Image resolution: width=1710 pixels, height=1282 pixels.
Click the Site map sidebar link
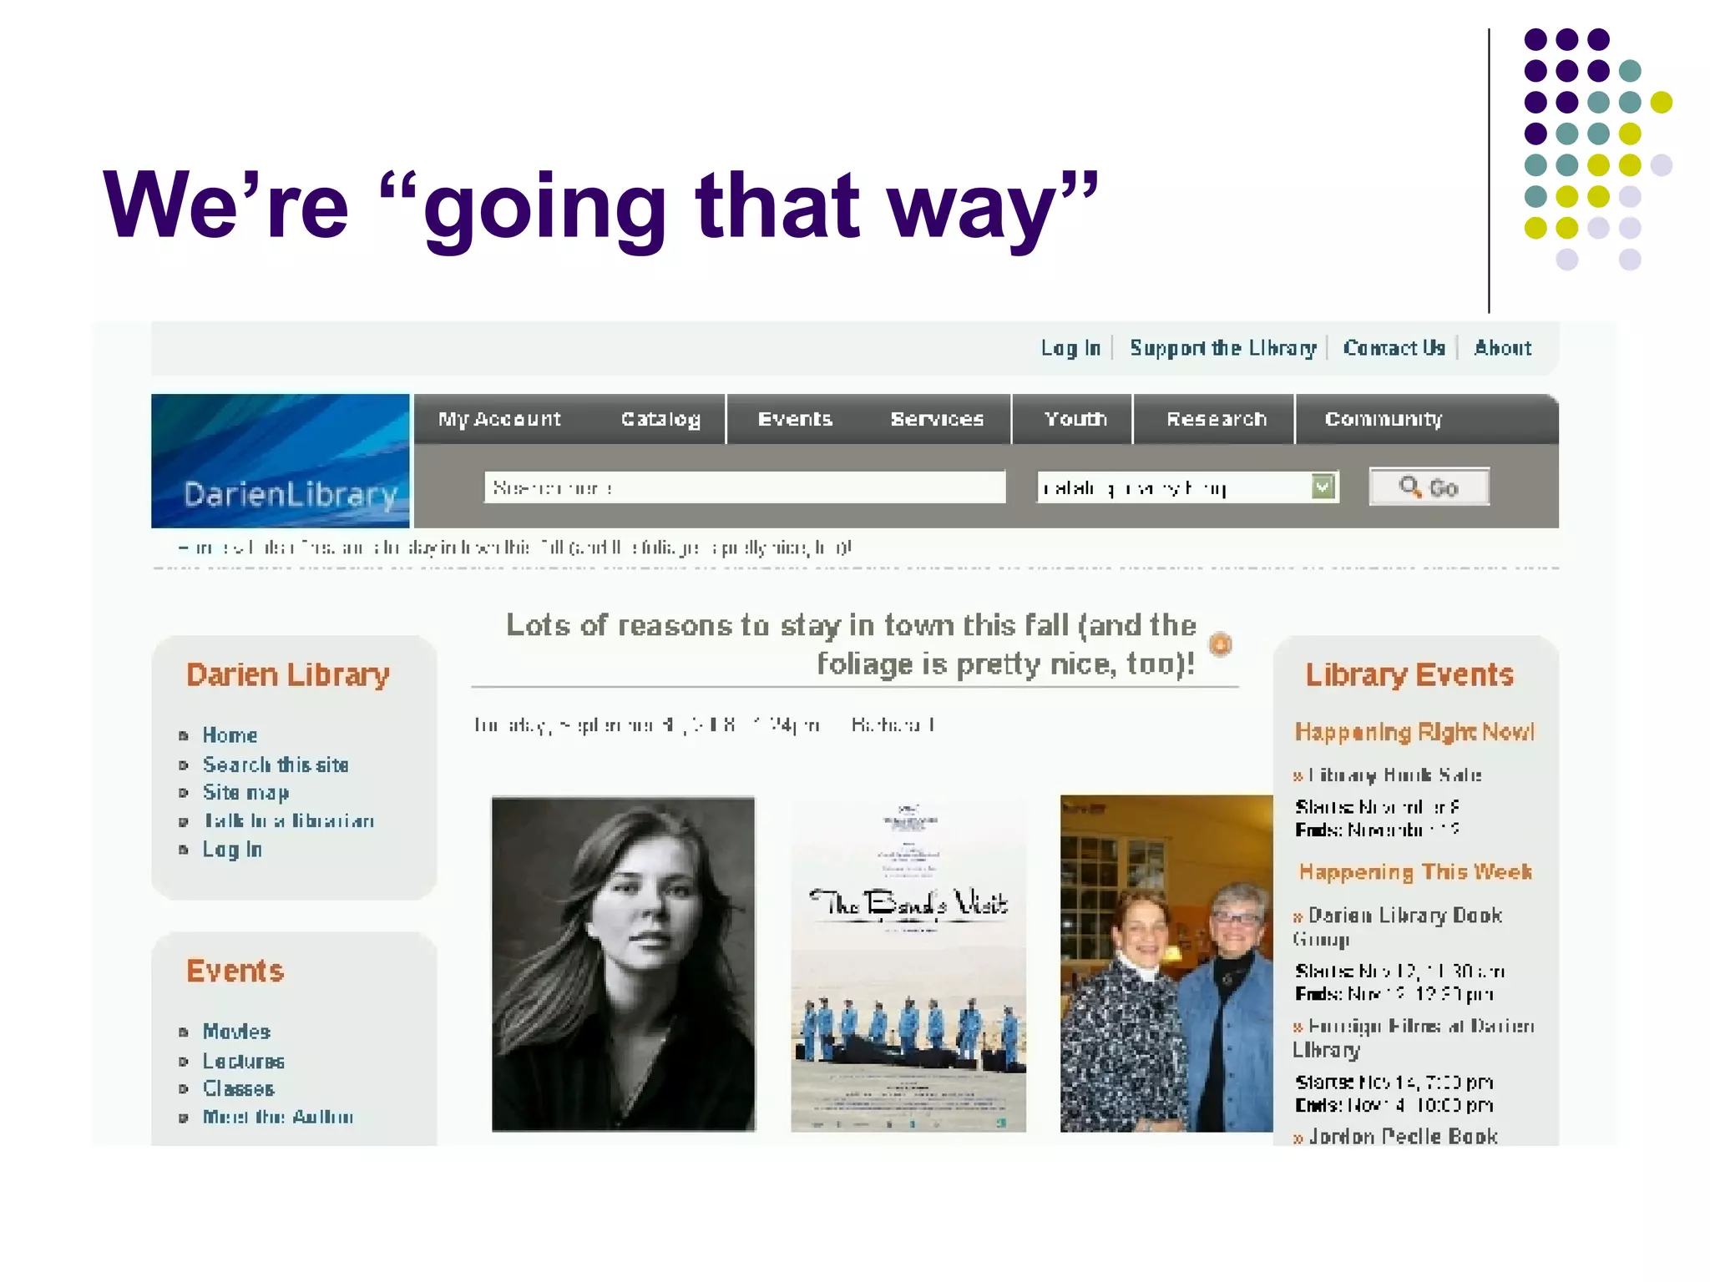(245, 792)
